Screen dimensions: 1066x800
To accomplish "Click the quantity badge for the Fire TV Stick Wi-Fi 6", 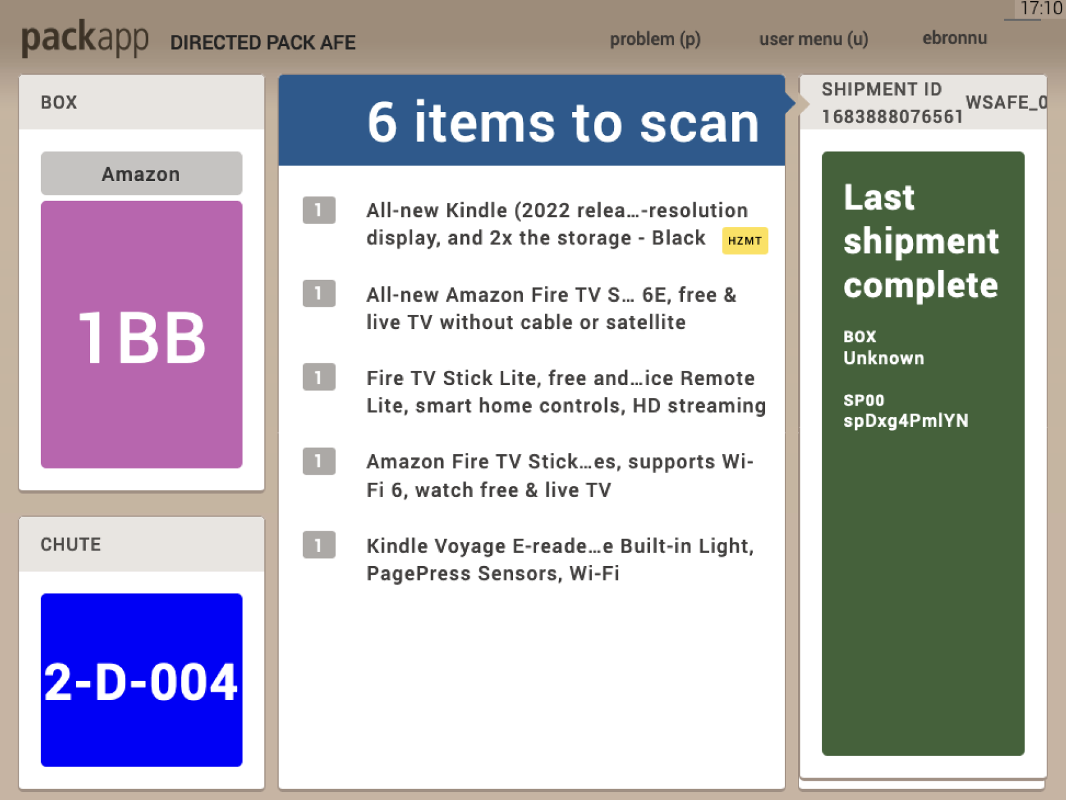I will (318, 461).
